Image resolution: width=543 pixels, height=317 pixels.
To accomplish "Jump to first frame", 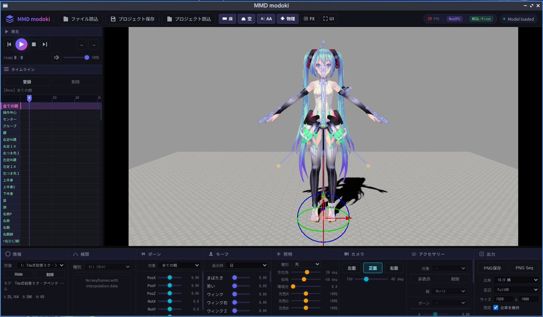I will coord(9,44).
